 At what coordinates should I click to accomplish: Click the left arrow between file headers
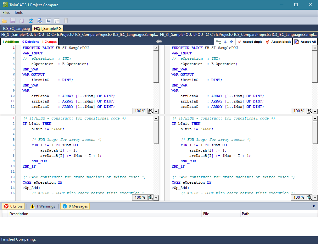(x=159, y=41)
